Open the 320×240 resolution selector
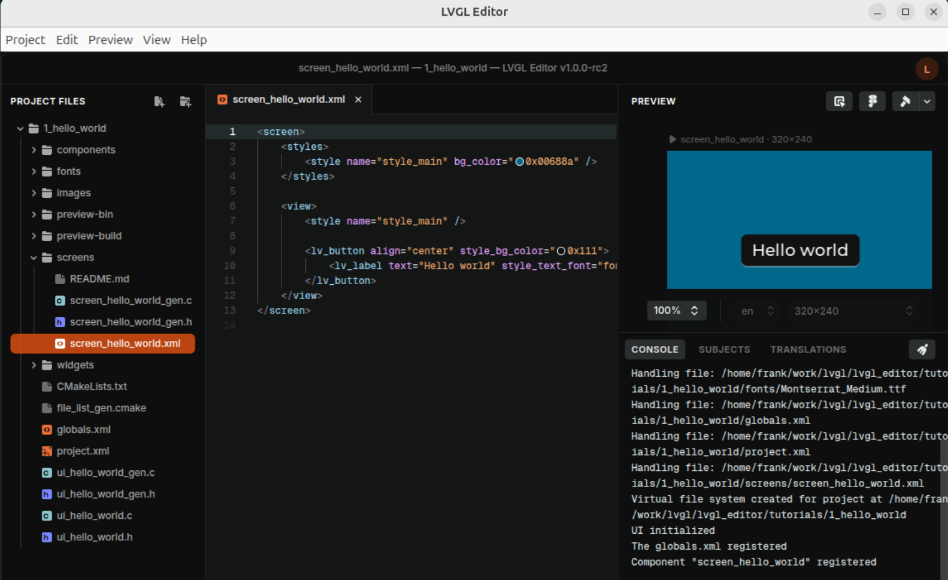This screenshot has height=580, width=948. coord(853,311)
